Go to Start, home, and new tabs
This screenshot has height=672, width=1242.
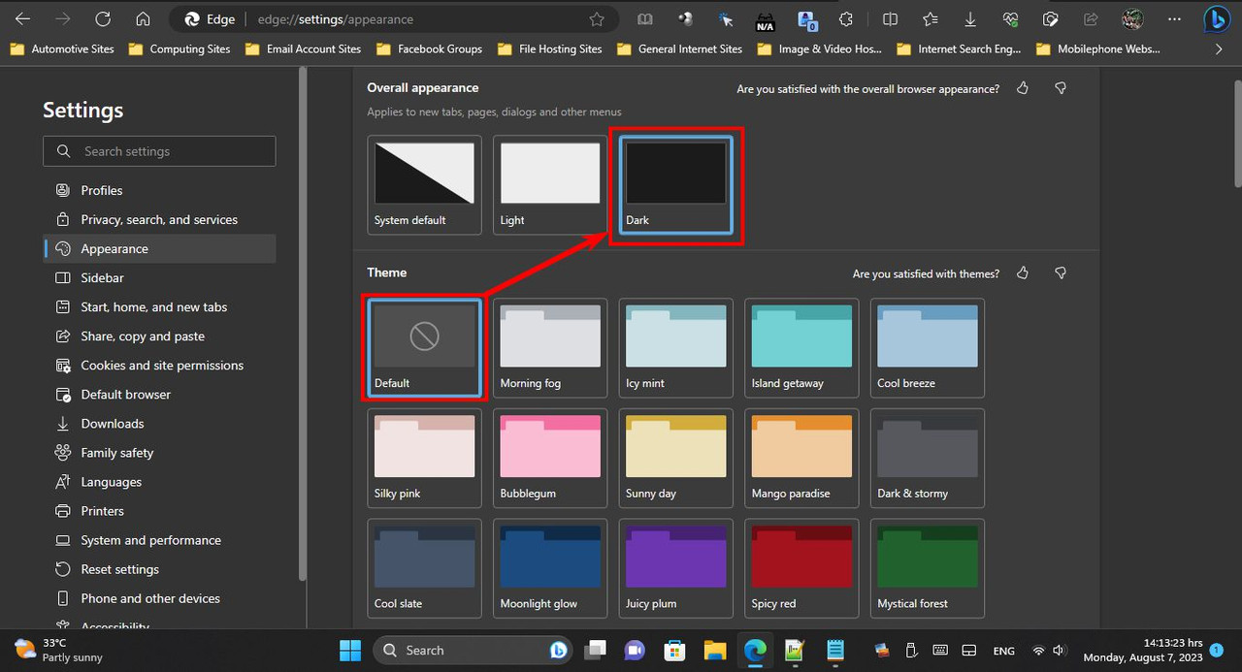point(159,306)
